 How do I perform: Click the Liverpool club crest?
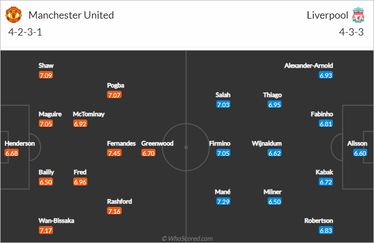click(x=358, y=15)
